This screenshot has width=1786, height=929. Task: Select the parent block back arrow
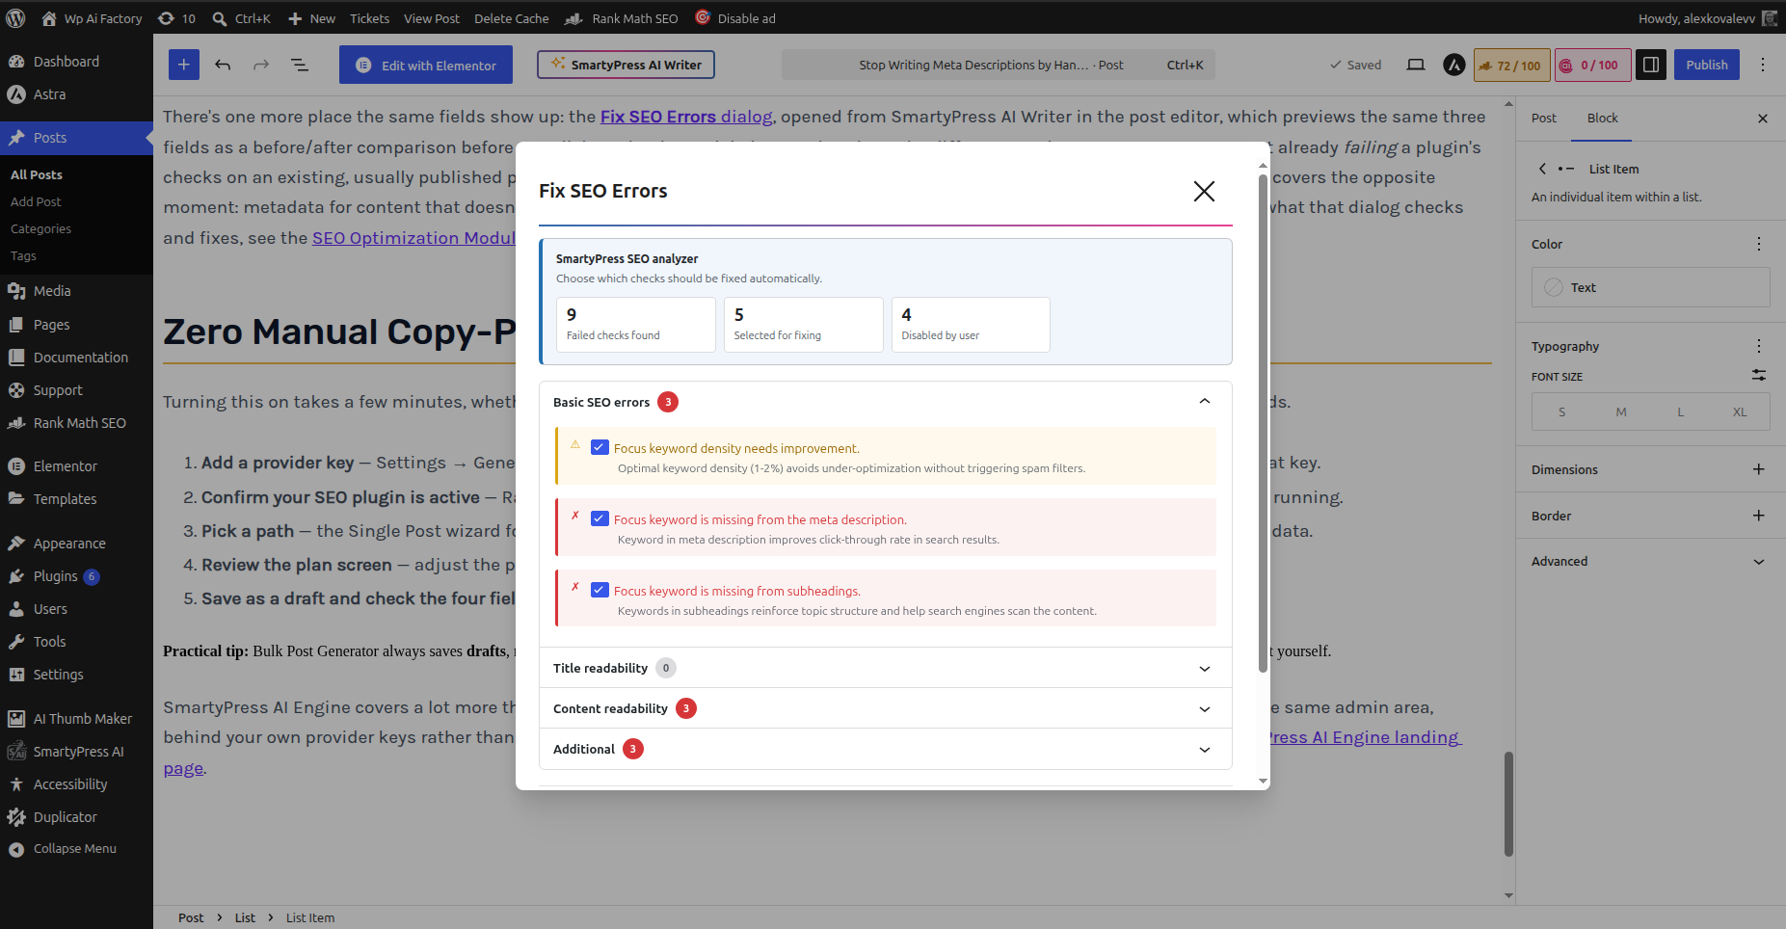tap(1542, 169)
